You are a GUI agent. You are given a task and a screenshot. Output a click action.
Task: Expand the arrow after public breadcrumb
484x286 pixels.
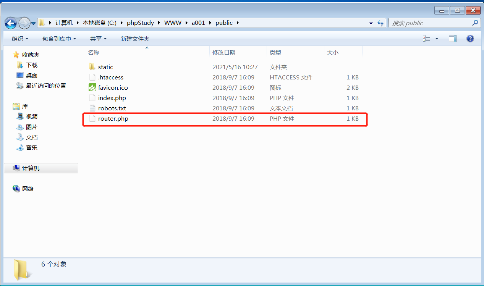tap(238, 23)
